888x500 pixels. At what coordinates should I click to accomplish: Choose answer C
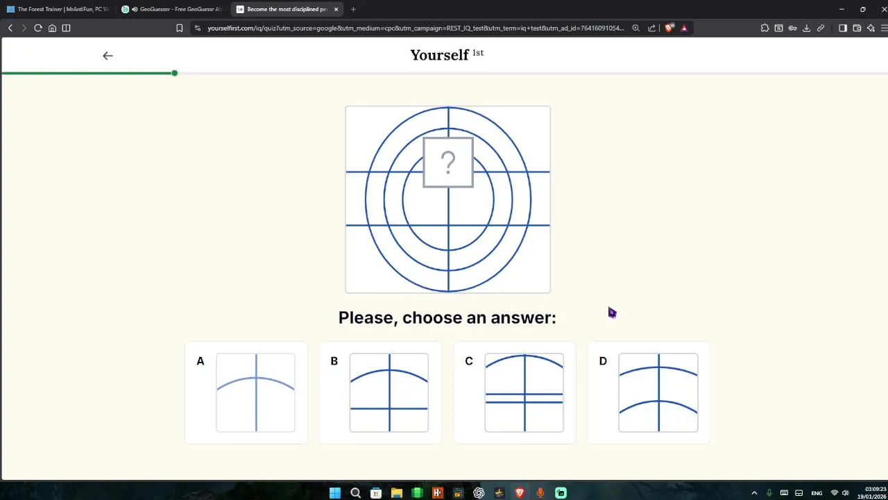point(515,392)
